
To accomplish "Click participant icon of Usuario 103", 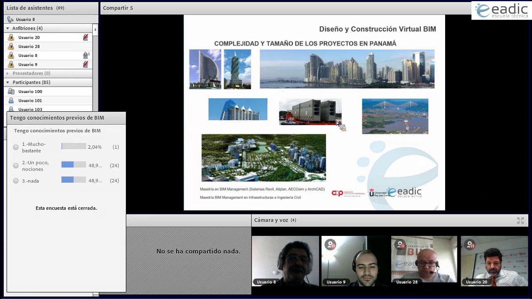I will pyautogui.click(x=11, y=109).
